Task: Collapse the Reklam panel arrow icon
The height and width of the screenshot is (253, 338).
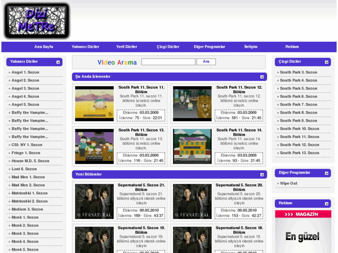Action: tap(326, 203)
